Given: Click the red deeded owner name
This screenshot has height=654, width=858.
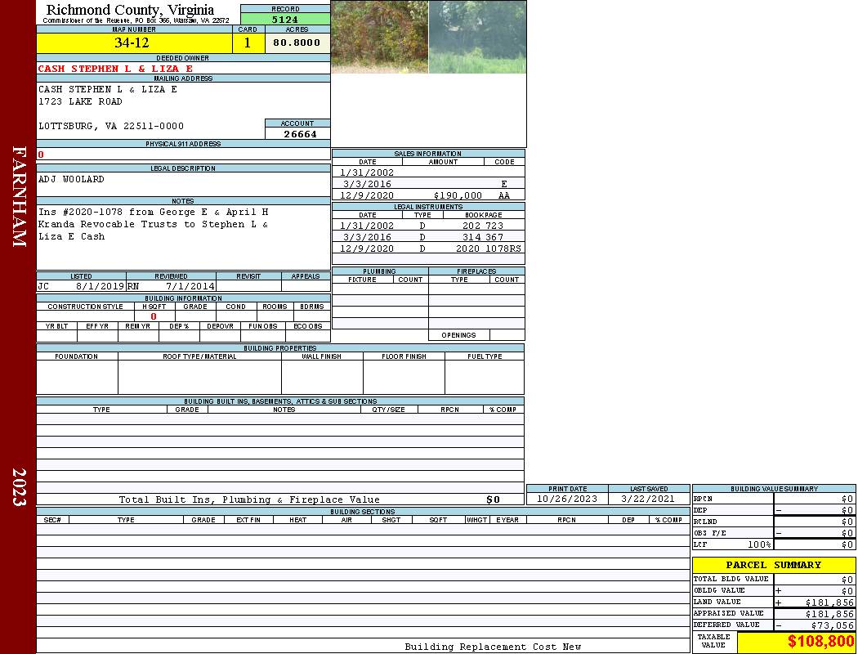Looking at the screenshot, I should pyautogui.click(x=115, y=69).
